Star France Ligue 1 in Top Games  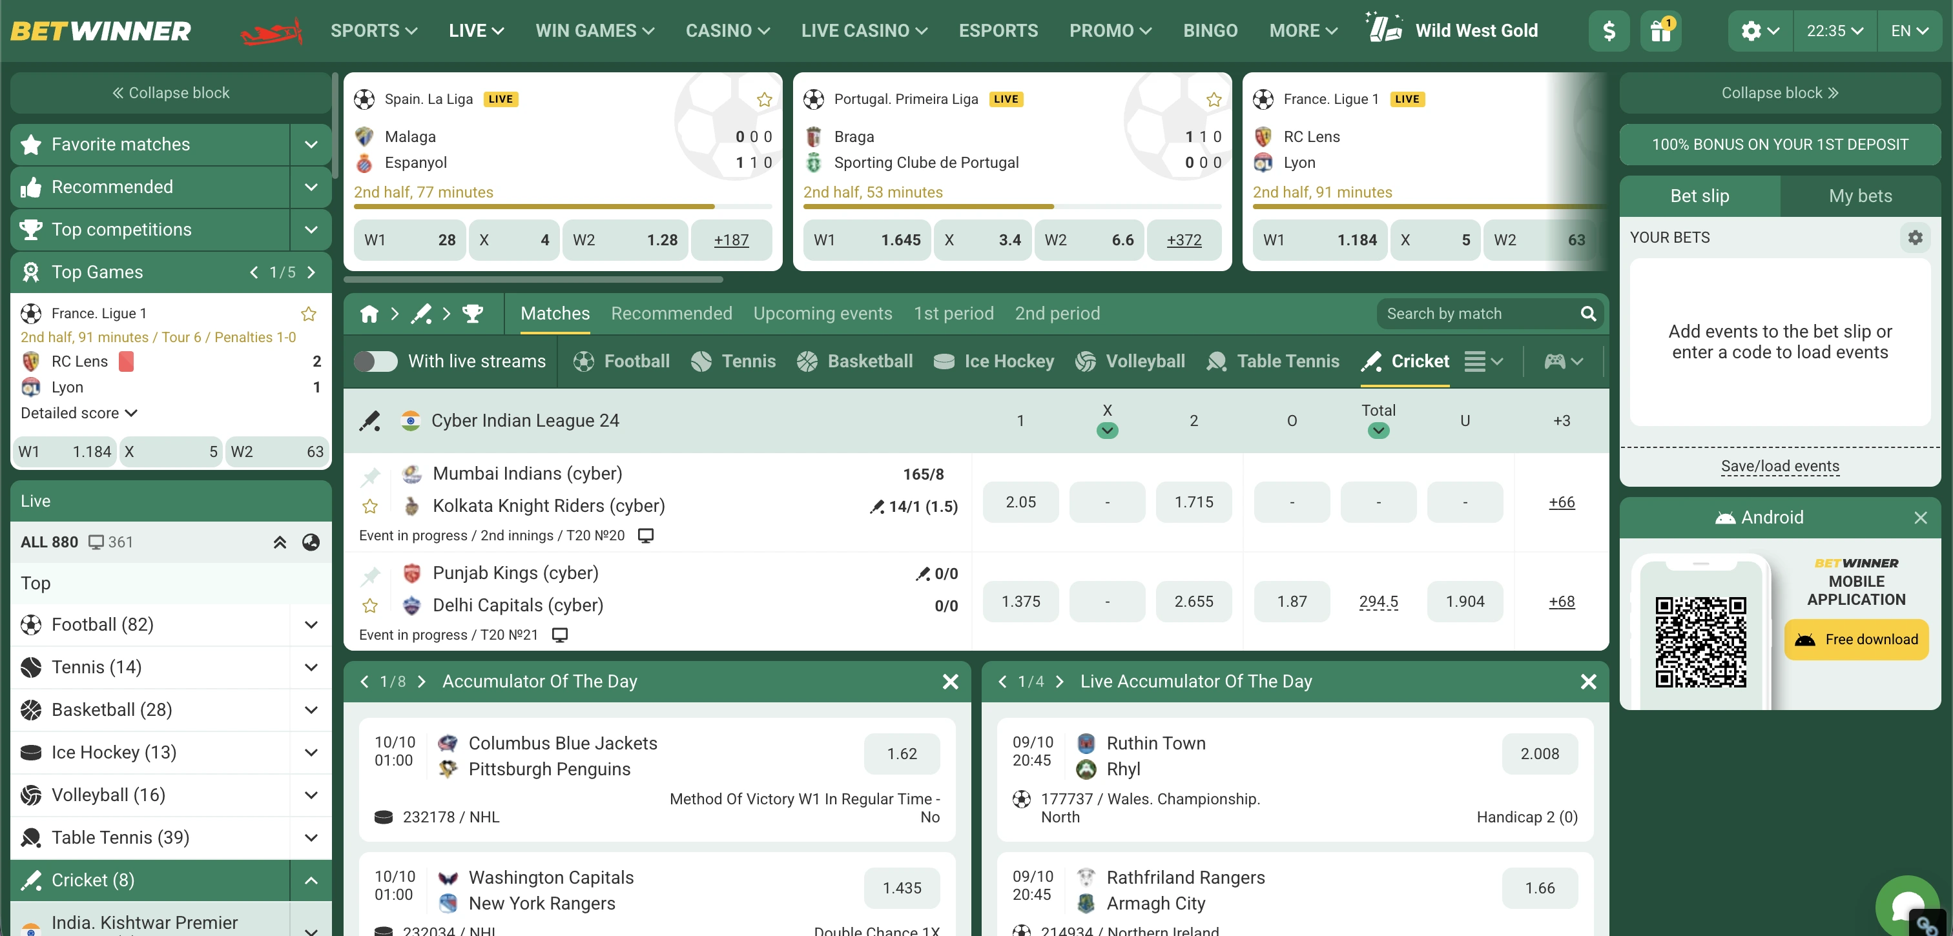click(309, 314)
